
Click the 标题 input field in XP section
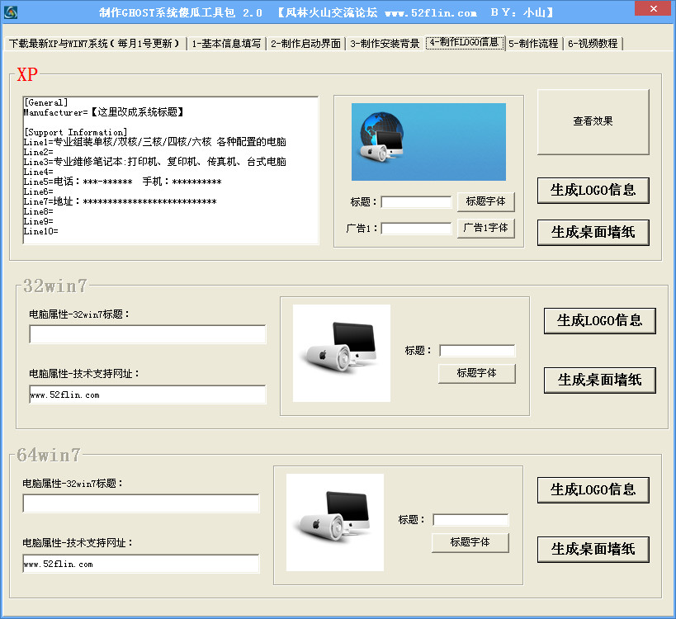tap(416, 201)
